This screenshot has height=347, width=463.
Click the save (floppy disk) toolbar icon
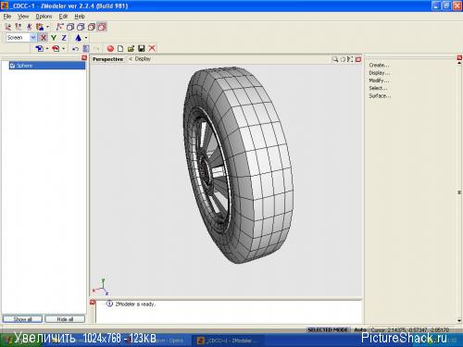coord(142,48)
